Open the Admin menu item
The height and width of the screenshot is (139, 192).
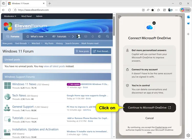[x=39, y=16]
